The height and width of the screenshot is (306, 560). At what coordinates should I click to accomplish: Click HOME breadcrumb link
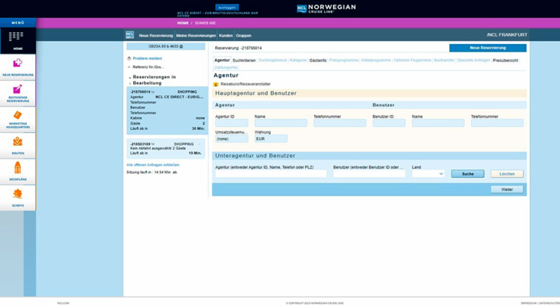coord(182,23)
